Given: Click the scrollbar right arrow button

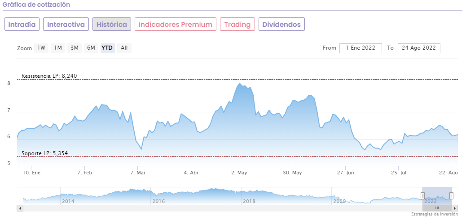Looking at the screenshot, I should (455, 208).
